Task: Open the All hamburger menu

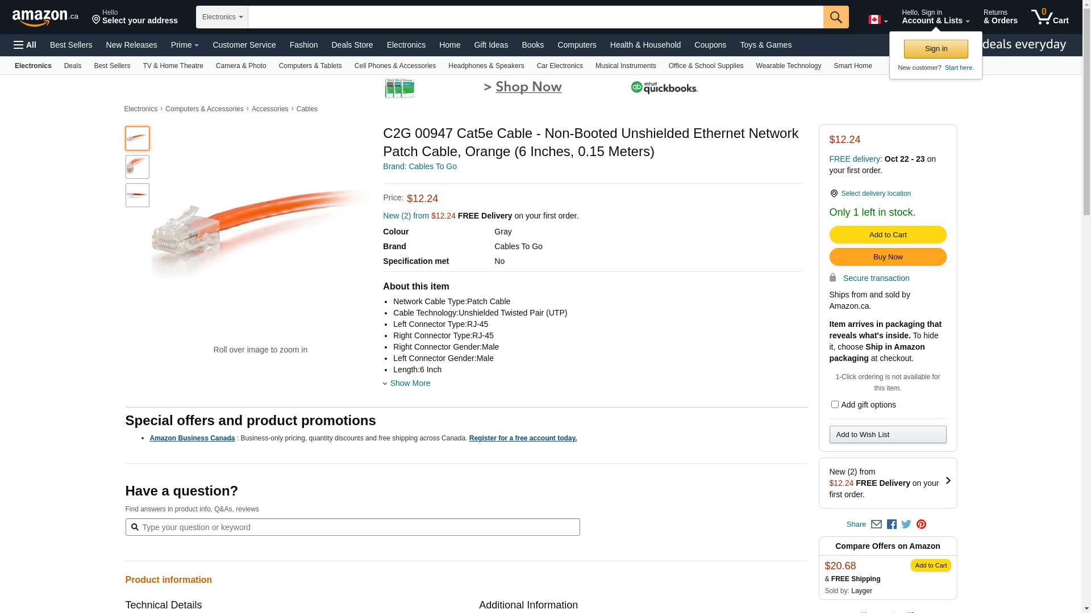Action: [25, 45]
